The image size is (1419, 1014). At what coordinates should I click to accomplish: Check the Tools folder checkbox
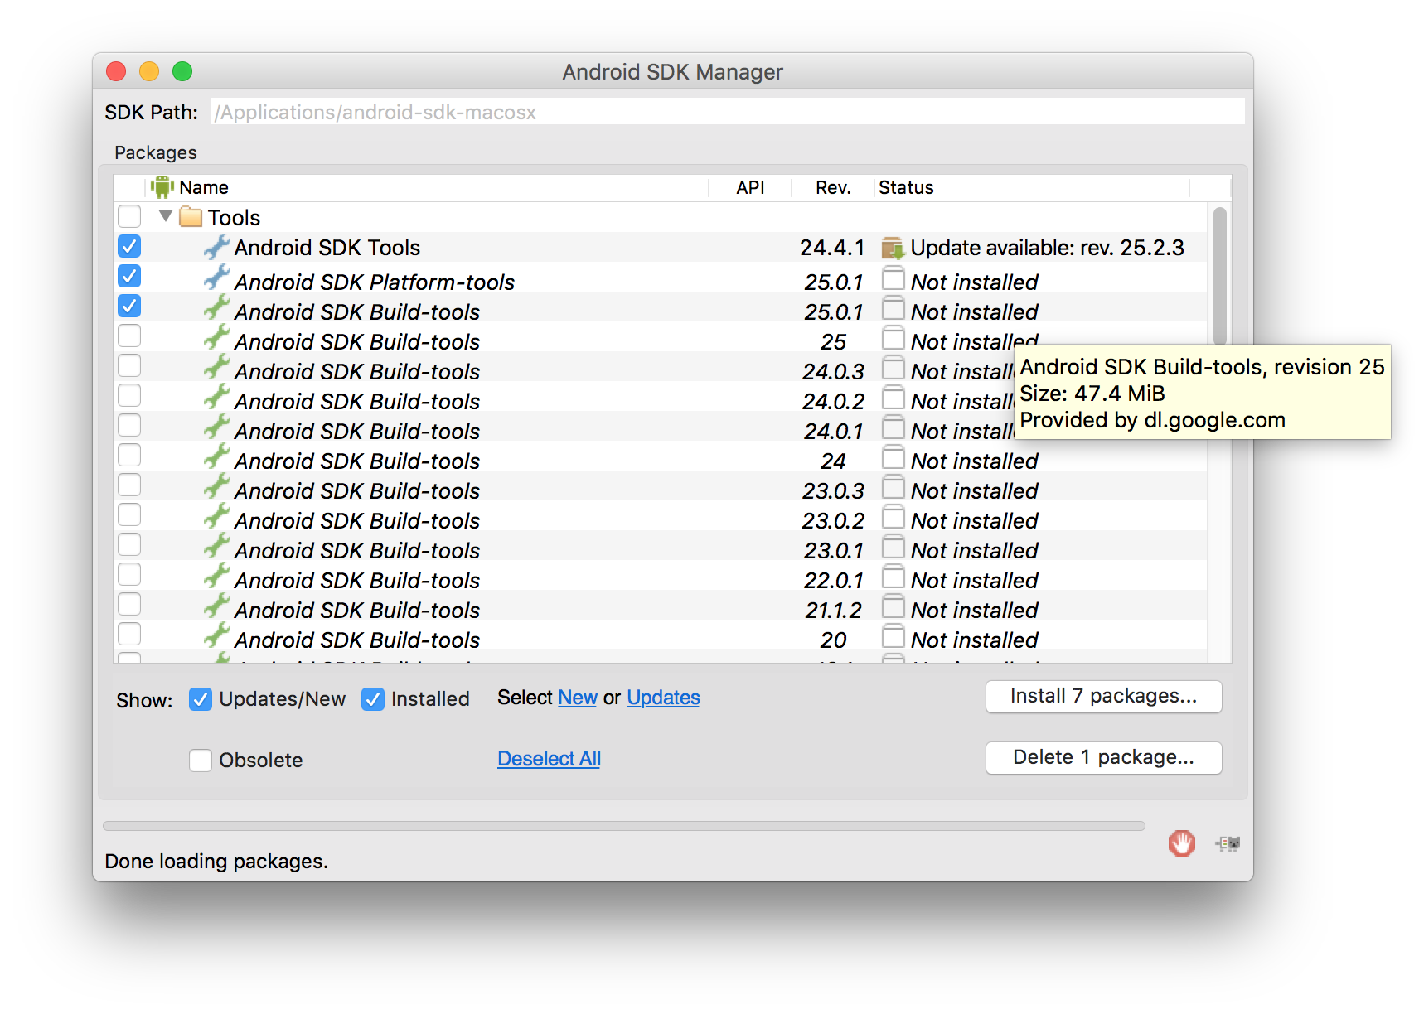coord(129,216)
